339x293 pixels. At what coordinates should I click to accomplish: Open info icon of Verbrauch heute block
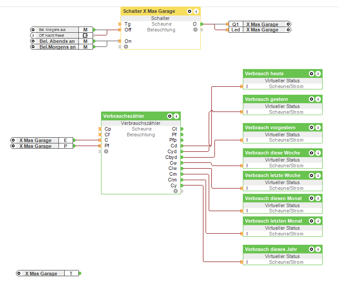tap(318, 73)
